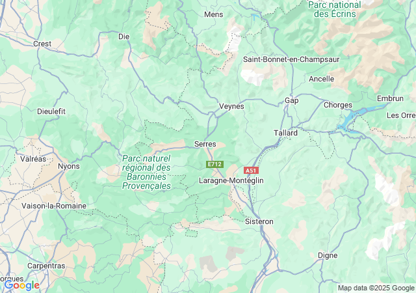Select the Nyons town label

click(x=69, y=167)
